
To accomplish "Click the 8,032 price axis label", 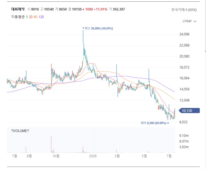I will pos(184,122).
